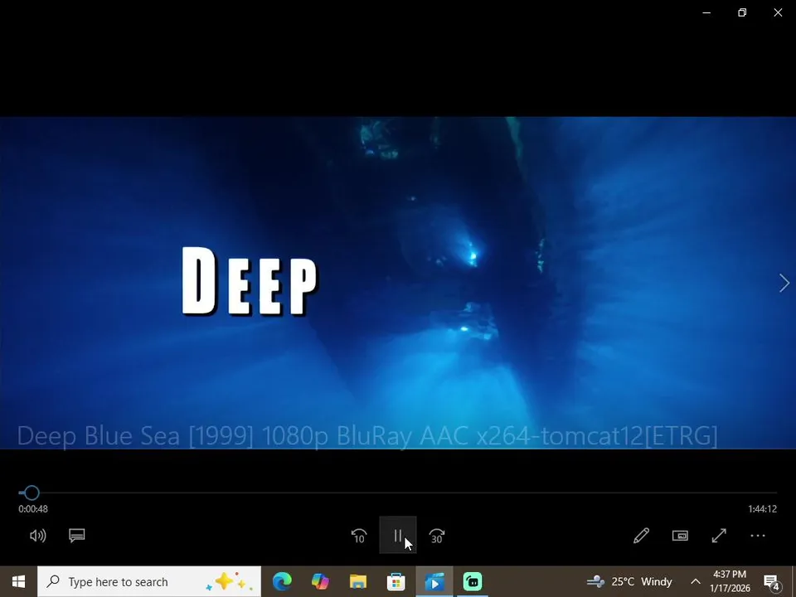Focus the taskbar search box

(x=149, y=582)
